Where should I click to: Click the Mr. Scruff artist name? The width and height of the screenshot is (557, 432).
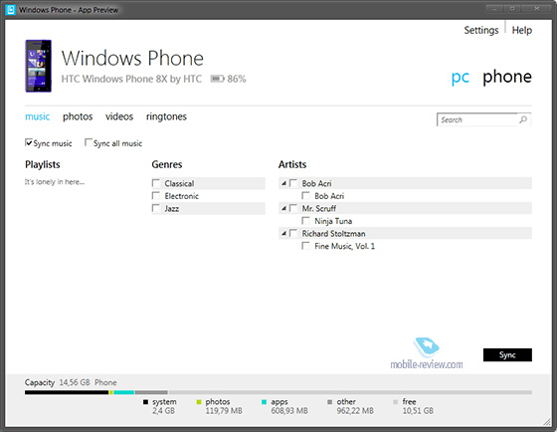coord(319,208)
